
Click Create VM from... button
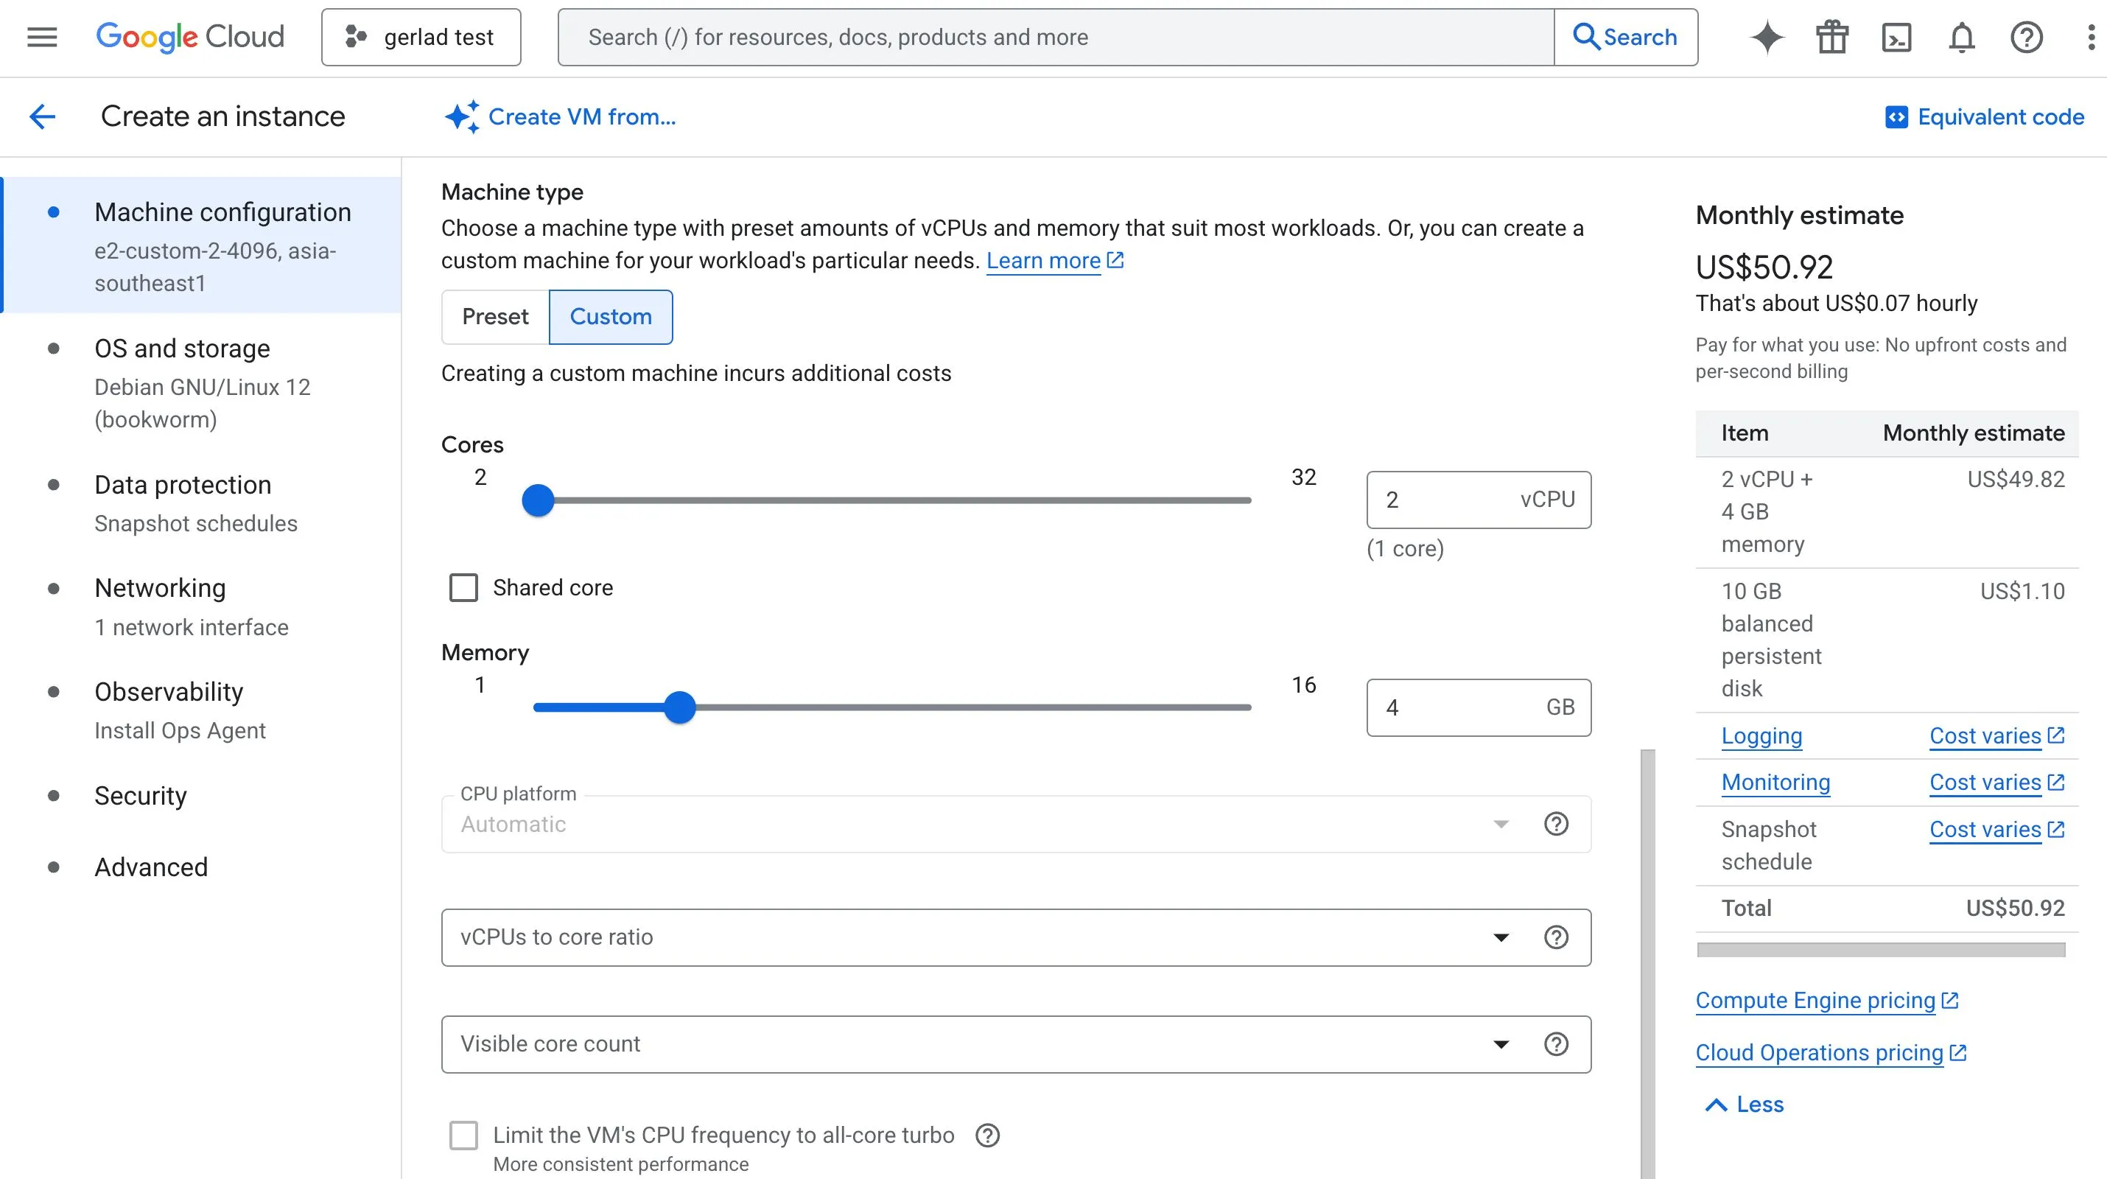[x=561, y=117]
